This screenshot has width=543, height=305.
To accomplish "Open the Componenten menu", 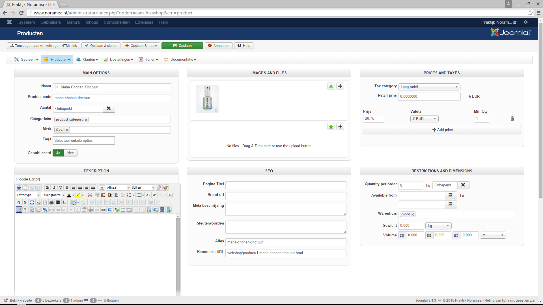I will [117, 22].
